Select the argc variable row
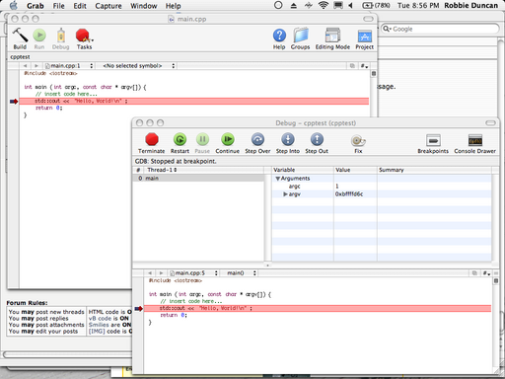The height and width of the screenshot is (379, 505). [382, 187]
